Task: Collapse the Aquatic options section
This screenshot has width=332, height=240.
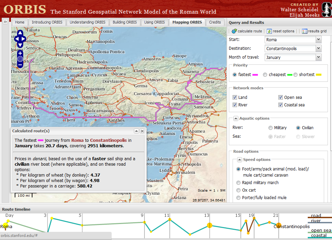Action: pos(236,119)
